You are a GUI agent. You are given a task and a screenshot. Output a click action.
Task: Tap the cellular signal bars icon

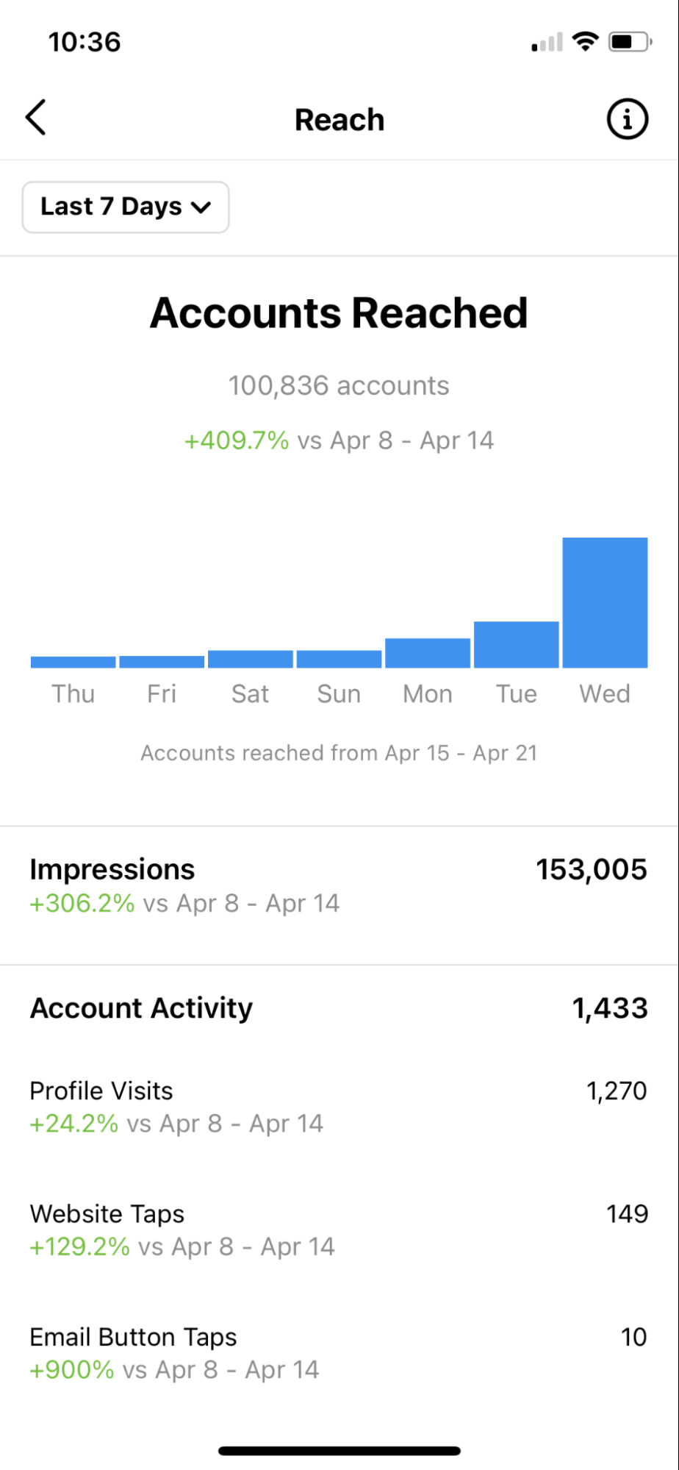(x=547, y=43)
